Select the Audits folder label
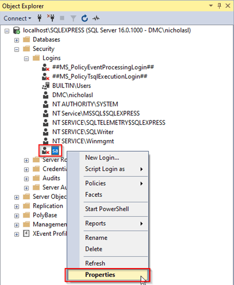 [x=51, y=178]
